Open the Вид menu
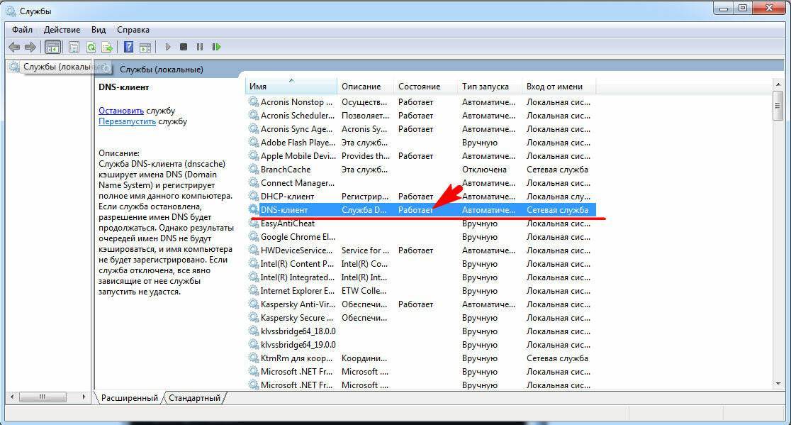791x425 pixels. pos(99,30)
